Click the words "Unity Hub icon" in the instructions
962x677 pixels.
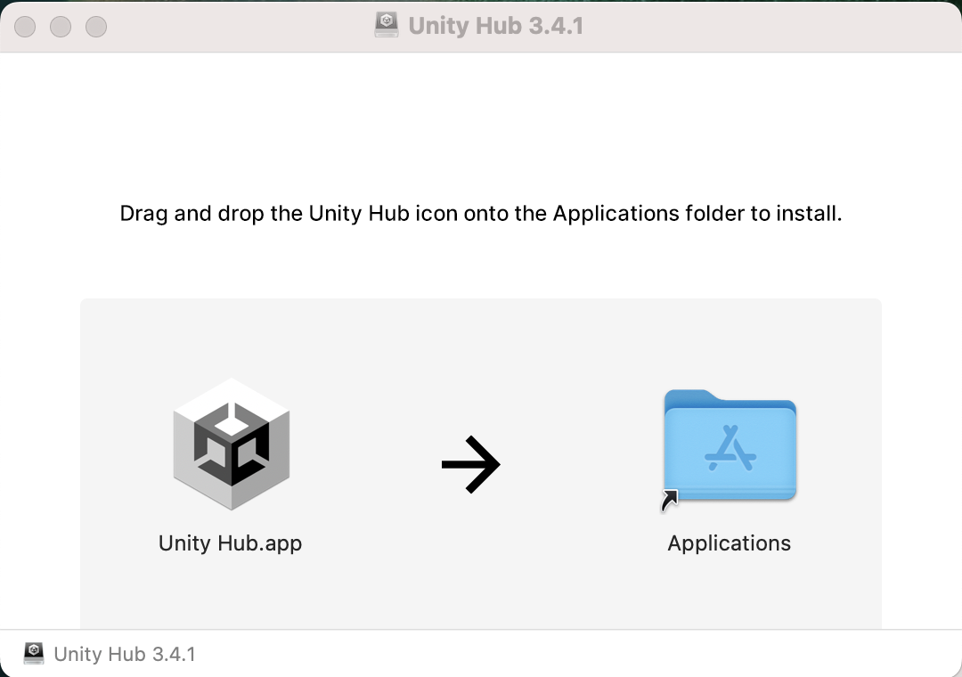pos(366,215)
